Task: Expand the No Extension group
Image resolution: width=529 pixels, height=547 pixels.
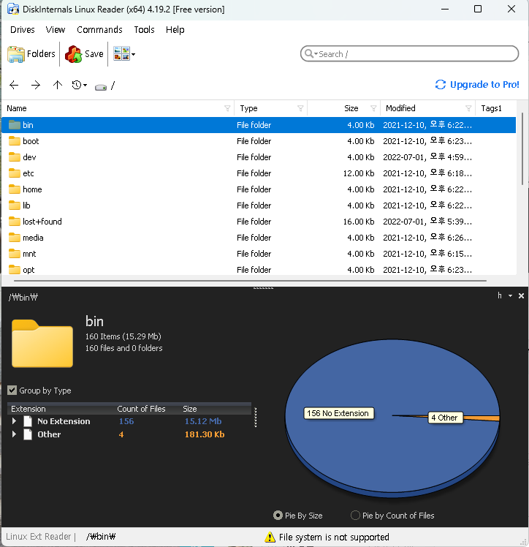Action: pos(14,421)
